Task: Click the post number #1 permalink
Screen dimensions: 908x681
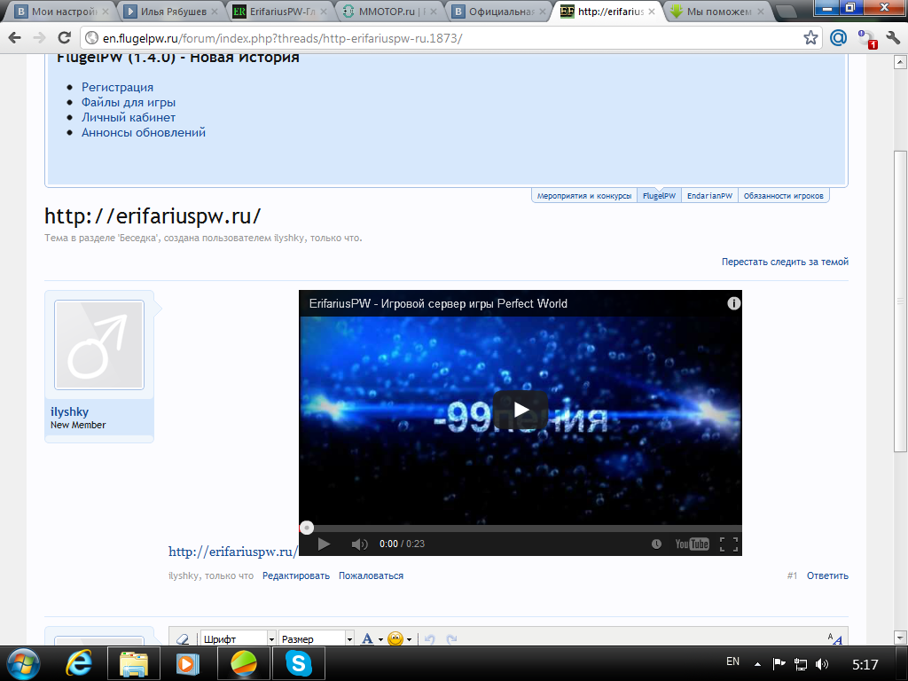Action: (792, 575)
